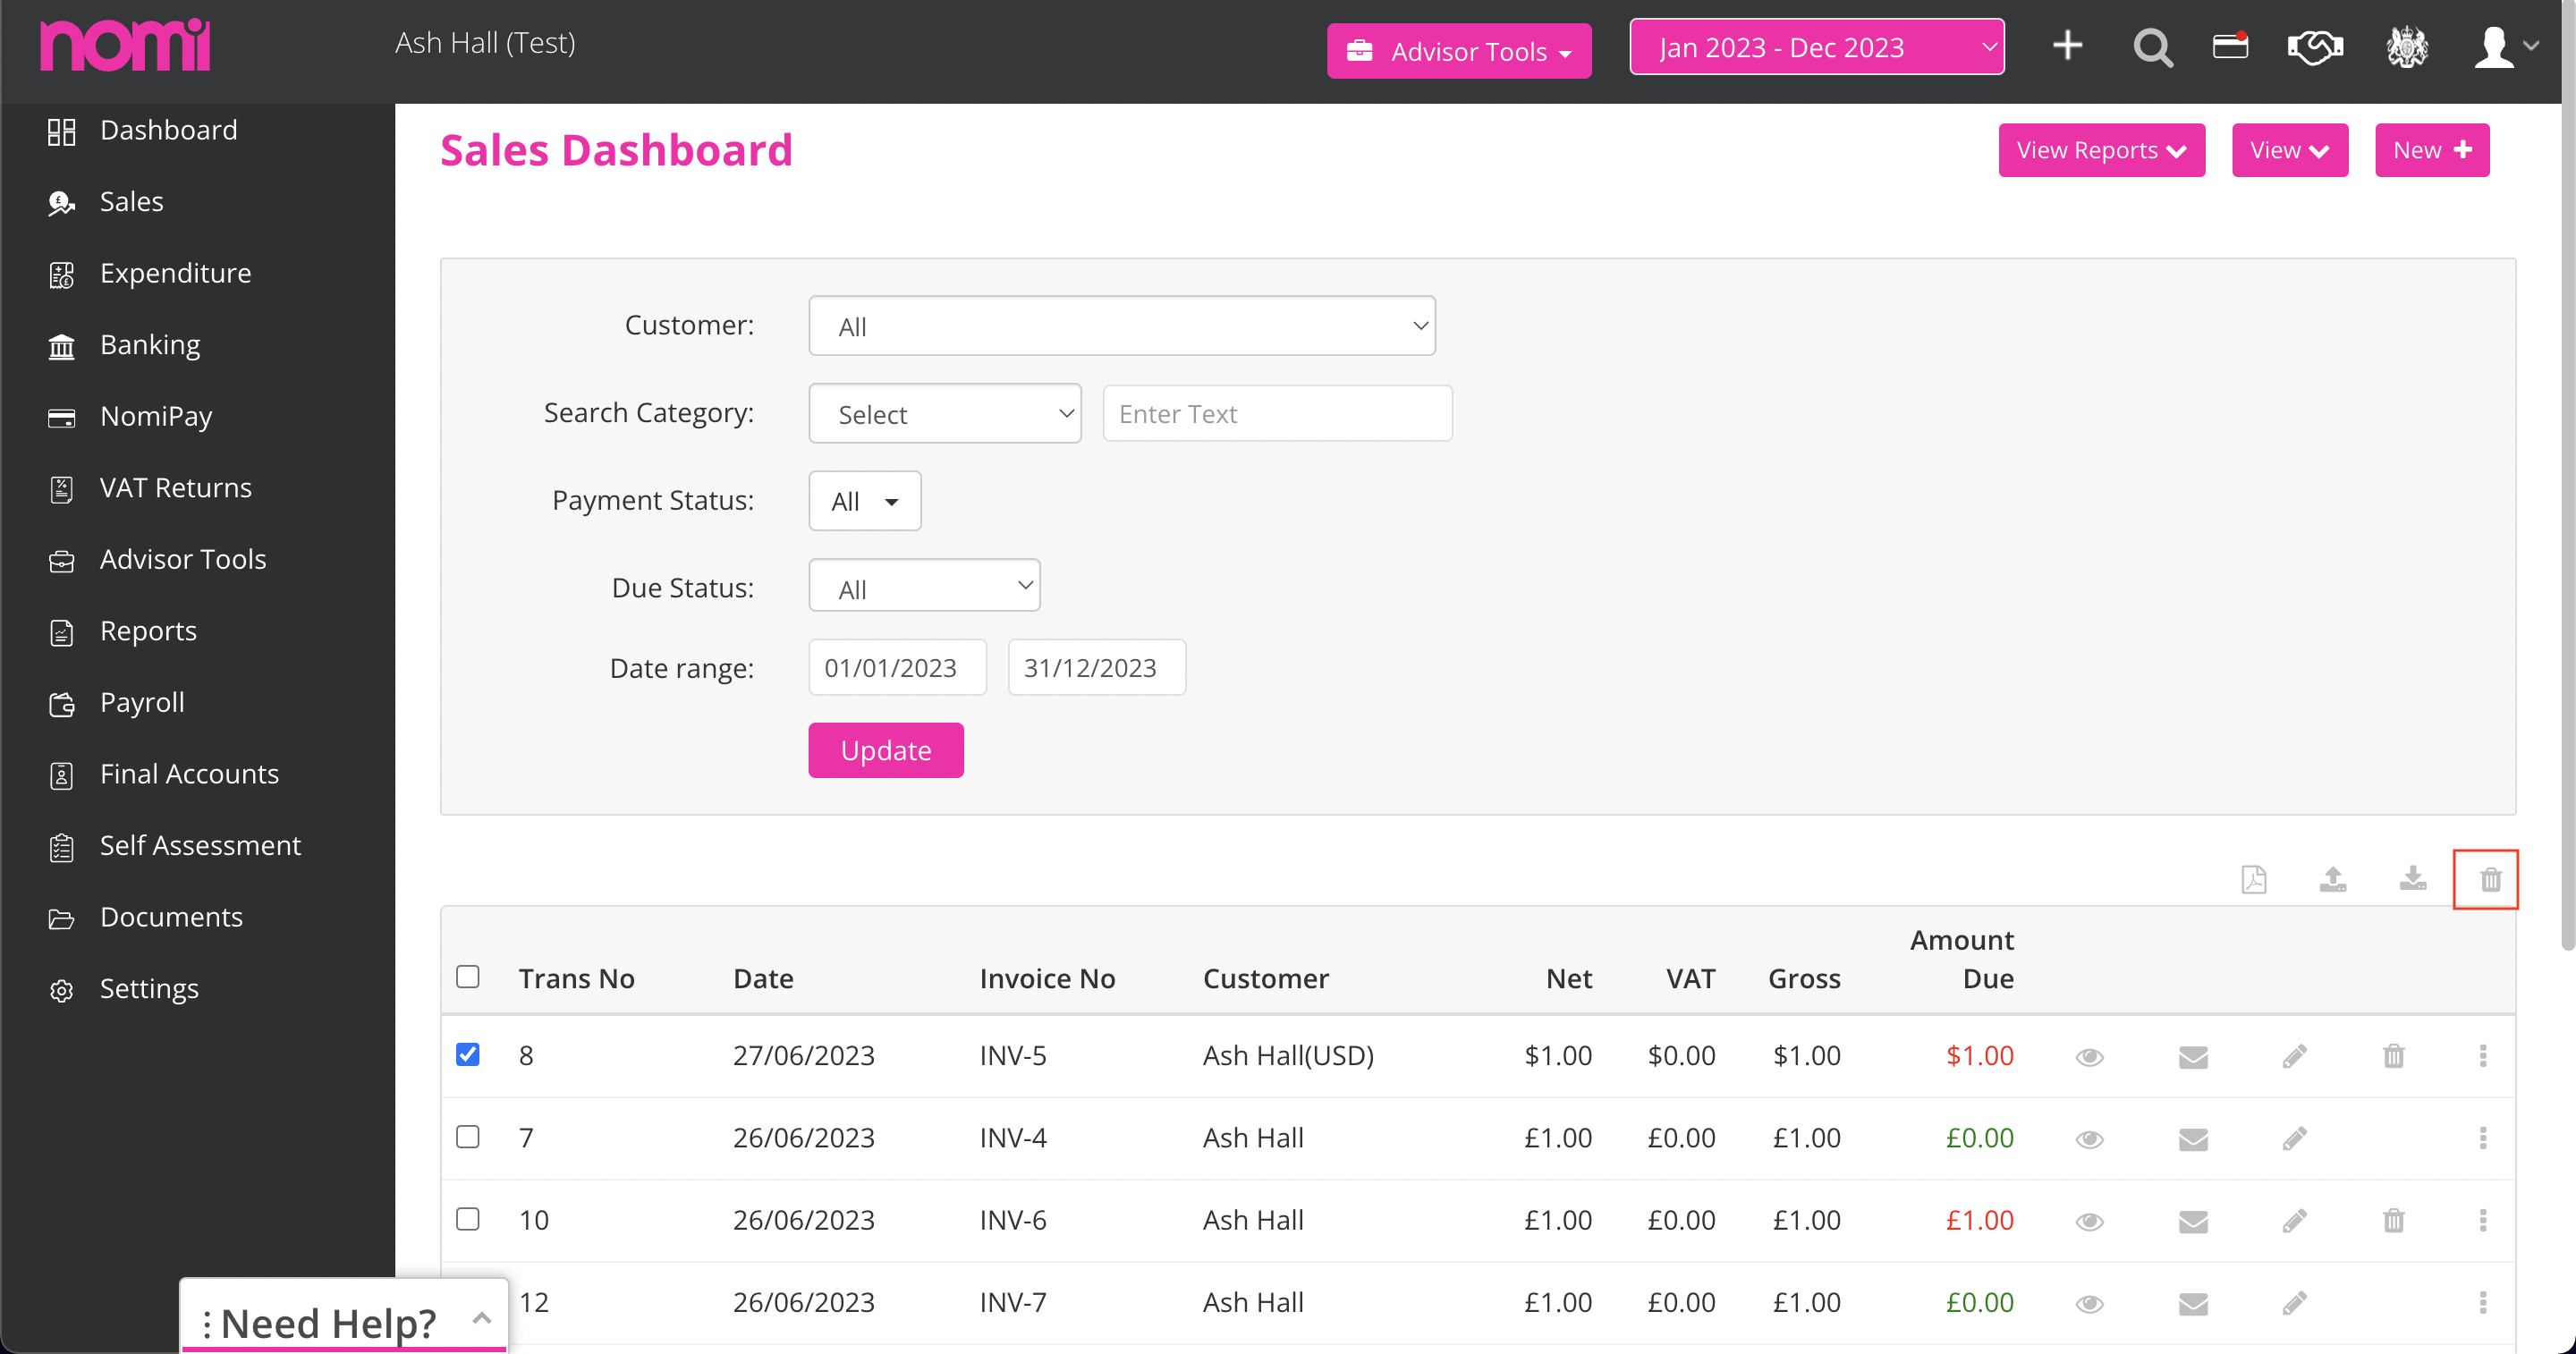Edit invoice INV-6 with pencil icon
The width and height of the screenshot is (2576, 1354).
tap(2295, 1220)
